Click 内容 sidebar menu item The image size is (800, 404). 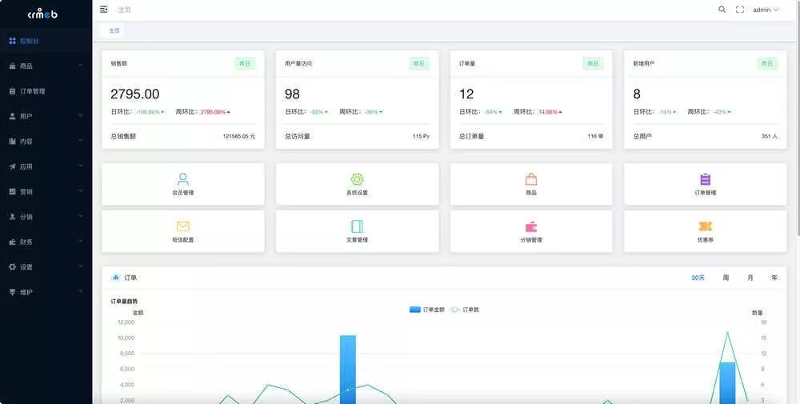(46, 142)
